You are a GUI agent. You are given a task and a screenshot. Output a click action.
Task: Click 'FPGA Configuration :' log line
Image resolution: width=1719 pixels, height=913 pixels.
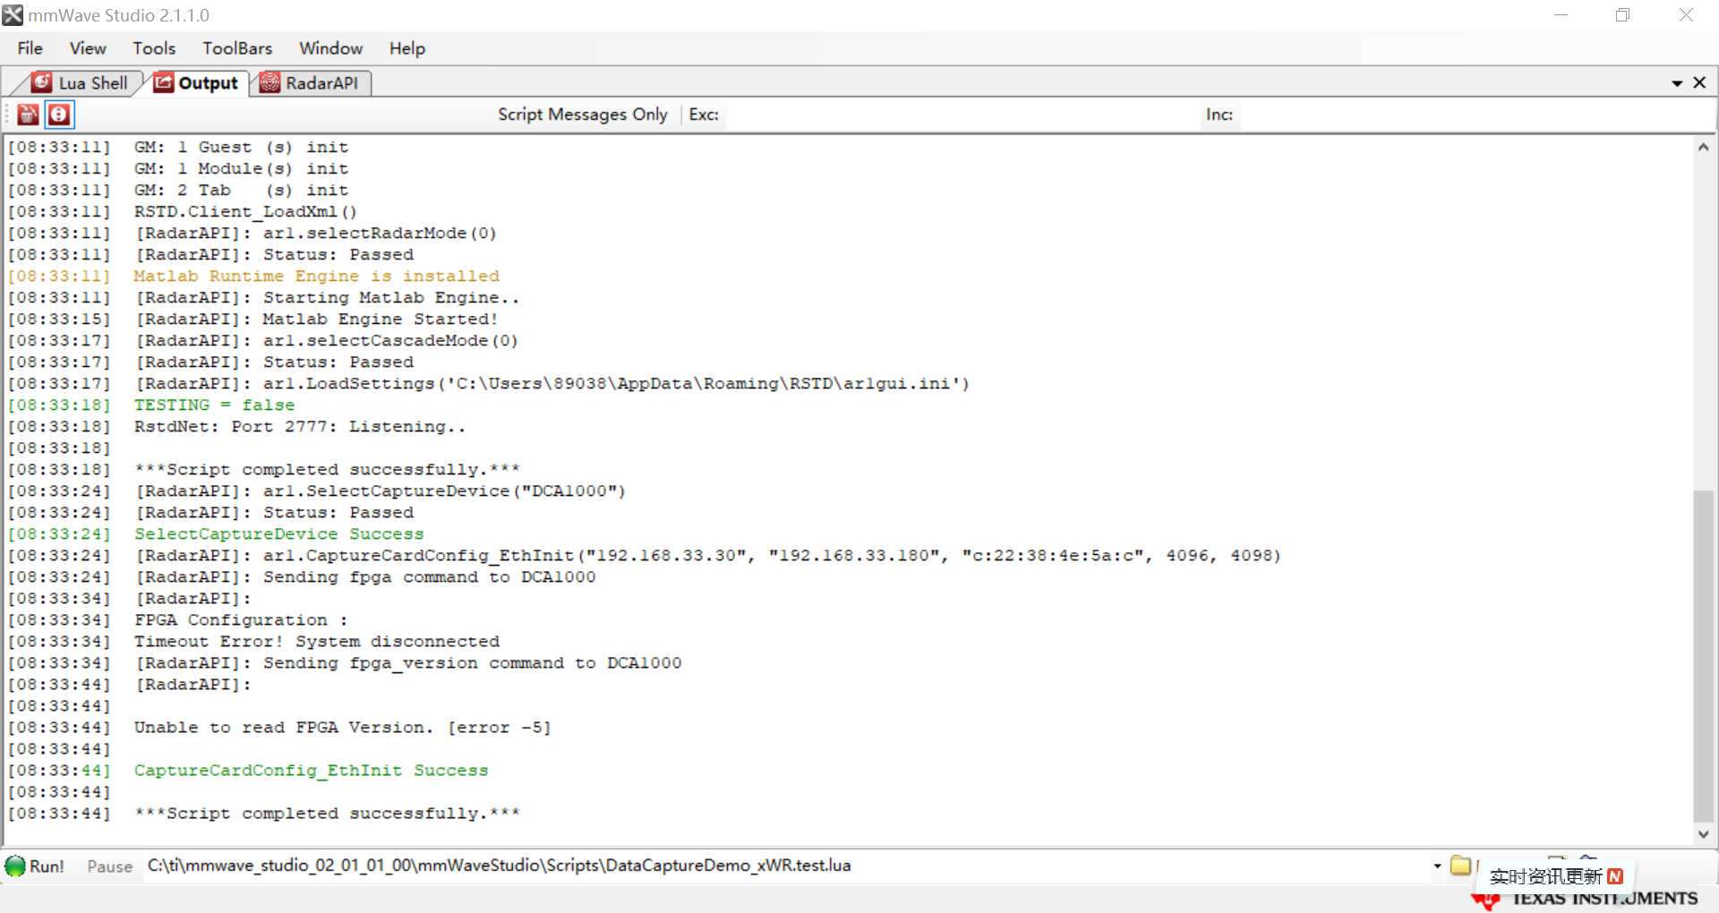[x=241, y=620]
